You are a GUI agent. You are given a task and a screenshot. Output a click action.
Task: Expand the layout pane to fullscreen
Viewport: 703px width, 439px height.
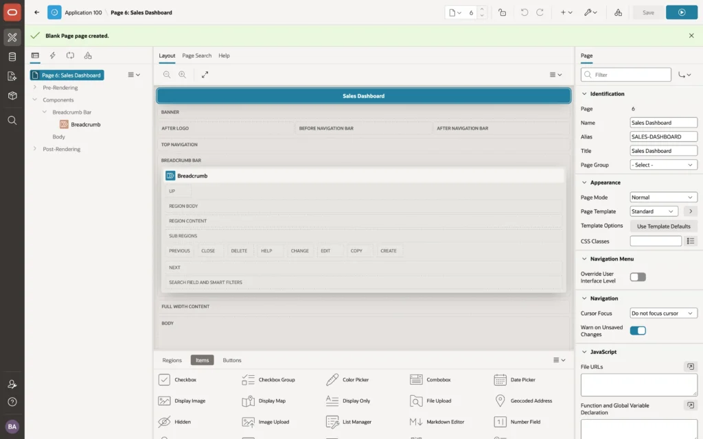(205, 75)
